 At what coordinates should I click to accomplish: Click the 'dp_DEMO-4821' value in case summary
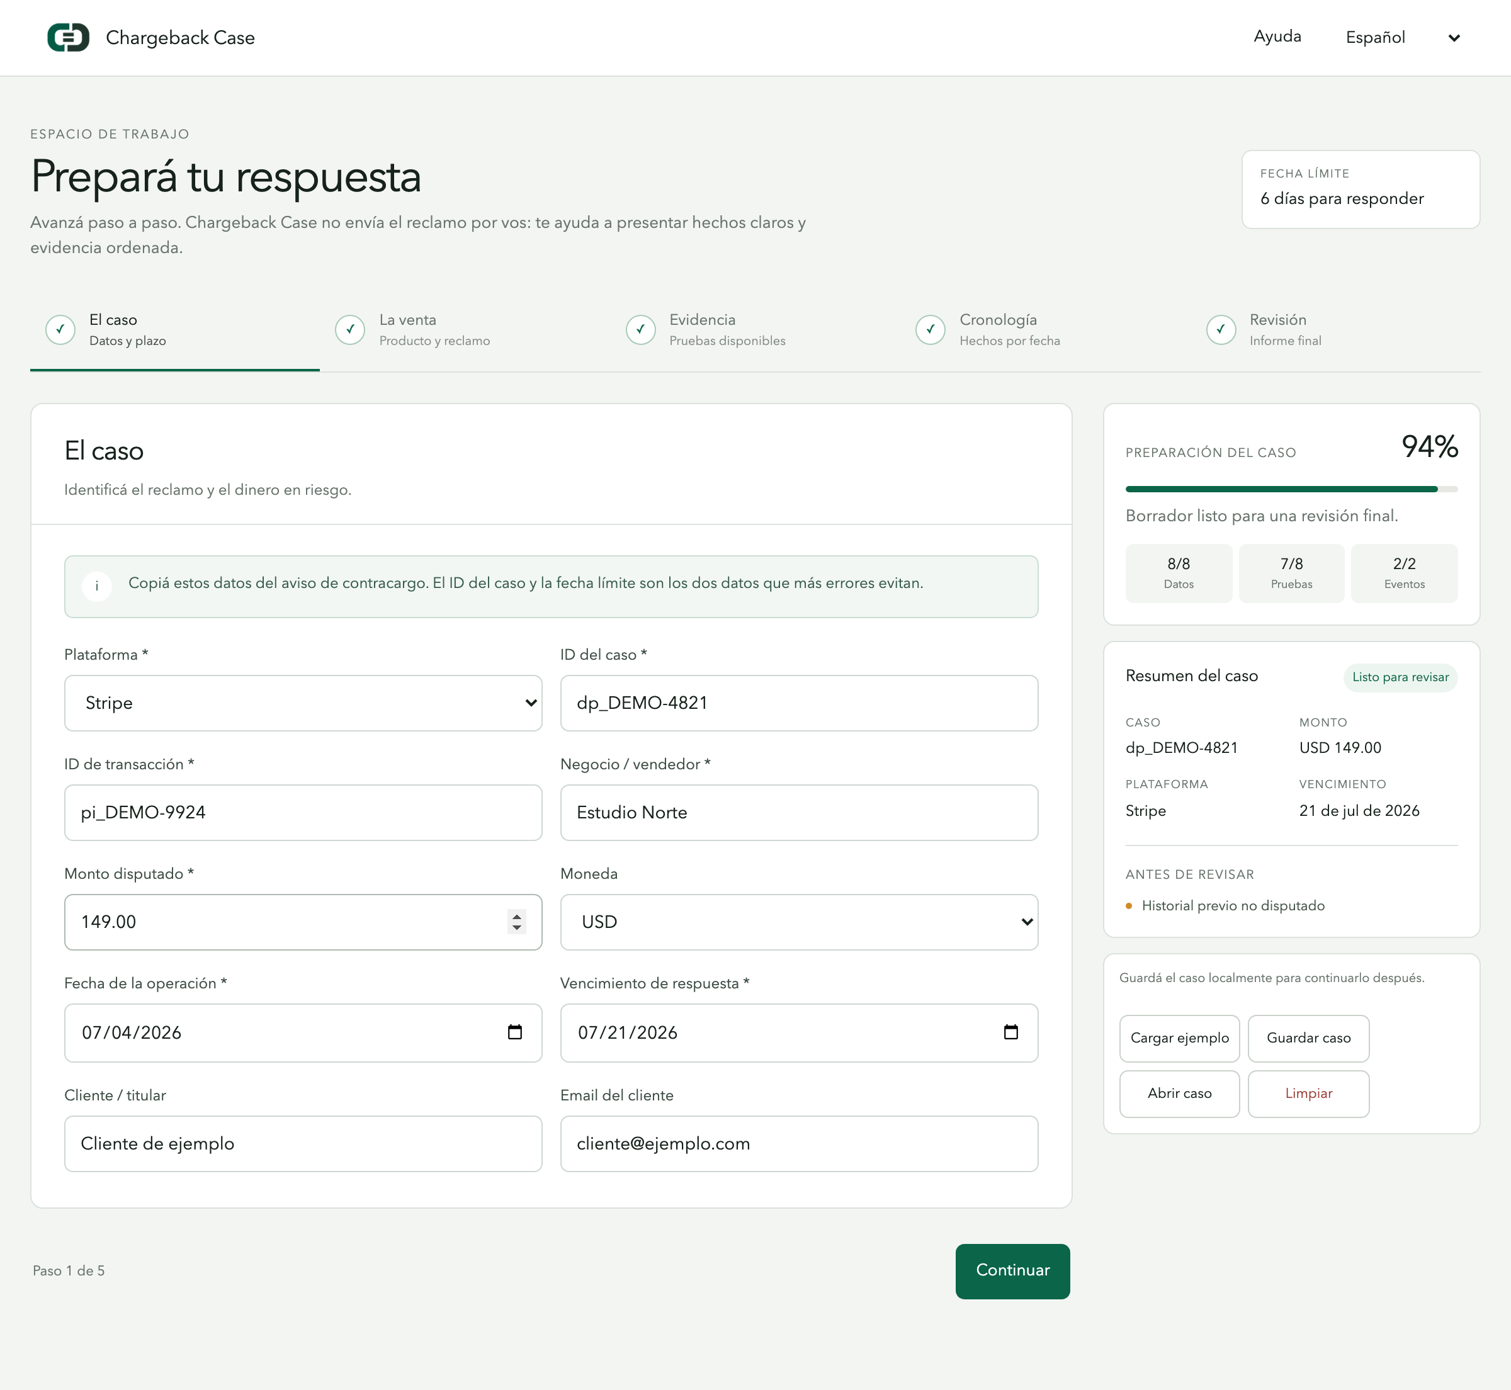click(x=1181, y=748)
